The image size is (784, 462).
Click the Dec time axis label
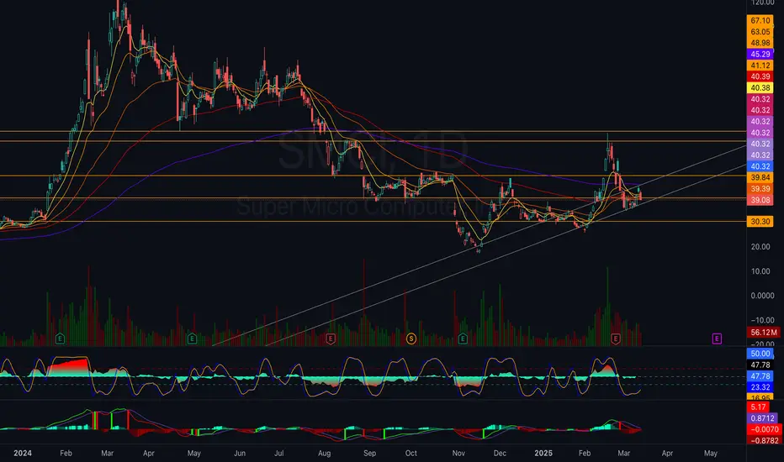pos(500,453)
